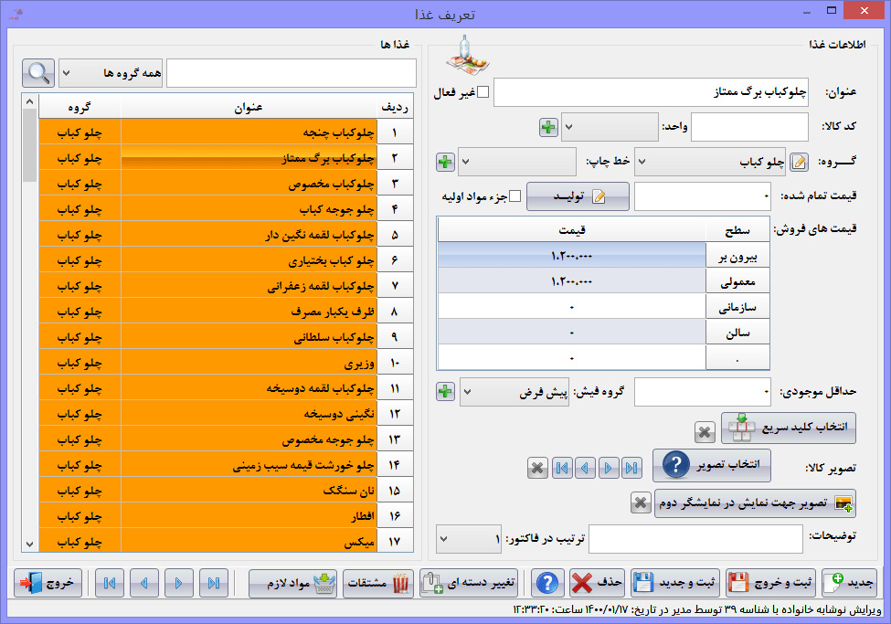Edit the group with the pencil icon beside گروه
Viewport: 891px width, 624px height.
[x=799, y=162]
